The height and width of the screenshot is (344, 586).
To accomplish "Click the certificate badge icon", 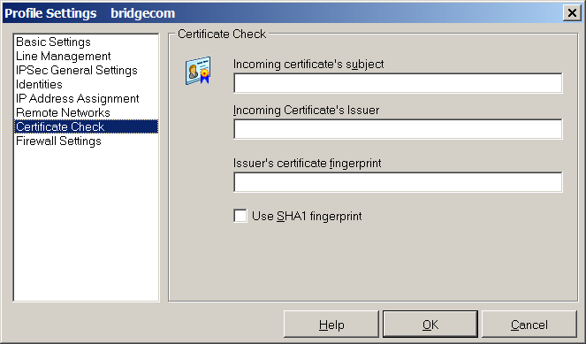I will (198, 70).
